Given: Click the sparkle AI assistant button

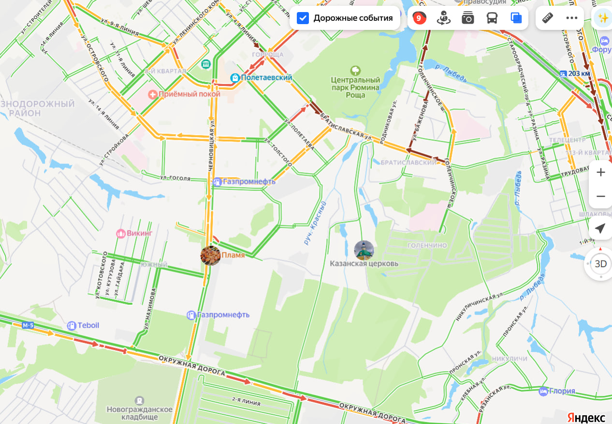Looking at the screenshot, I should click(603, 18).
